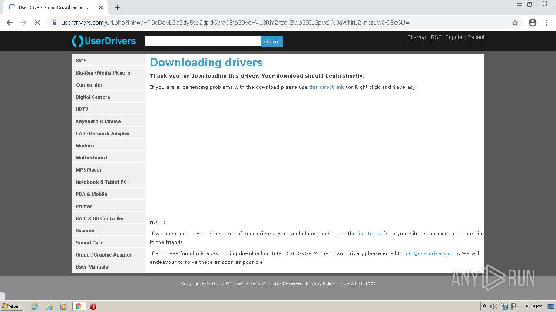The width and height of the screenshot is (556, 312).
Task: Open the RSS link in the header
Action: (x=436, y=37)
